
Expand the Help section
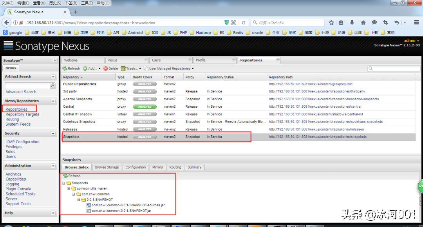[x=53, y=213]
